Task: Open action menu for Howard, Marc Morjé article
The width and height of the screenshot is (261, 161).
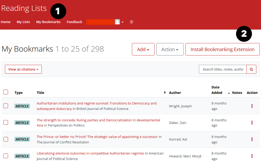Action: [252, 156]
